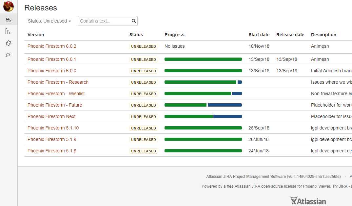Click the progress bar for Phoenix Firestorm 5.1.9

tap(203, 139)
